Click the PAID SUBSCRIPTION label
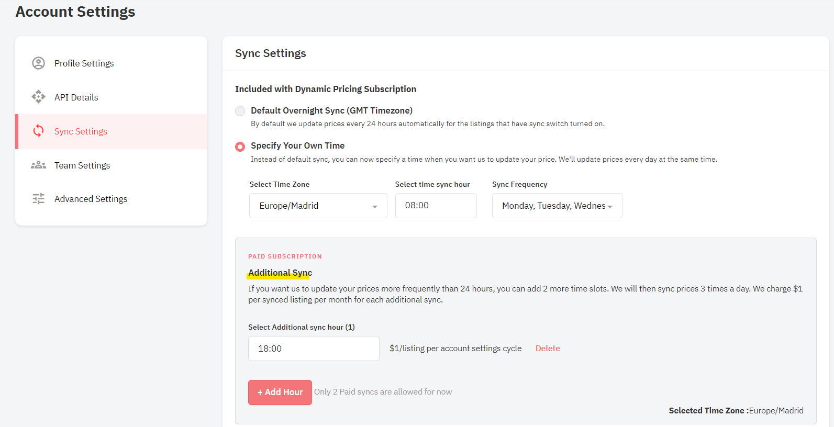 click(285, 256)
